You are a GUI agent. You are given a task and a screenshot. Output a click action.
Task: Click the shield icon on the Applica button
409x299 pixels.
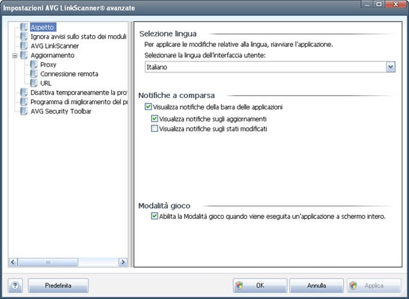353,286
